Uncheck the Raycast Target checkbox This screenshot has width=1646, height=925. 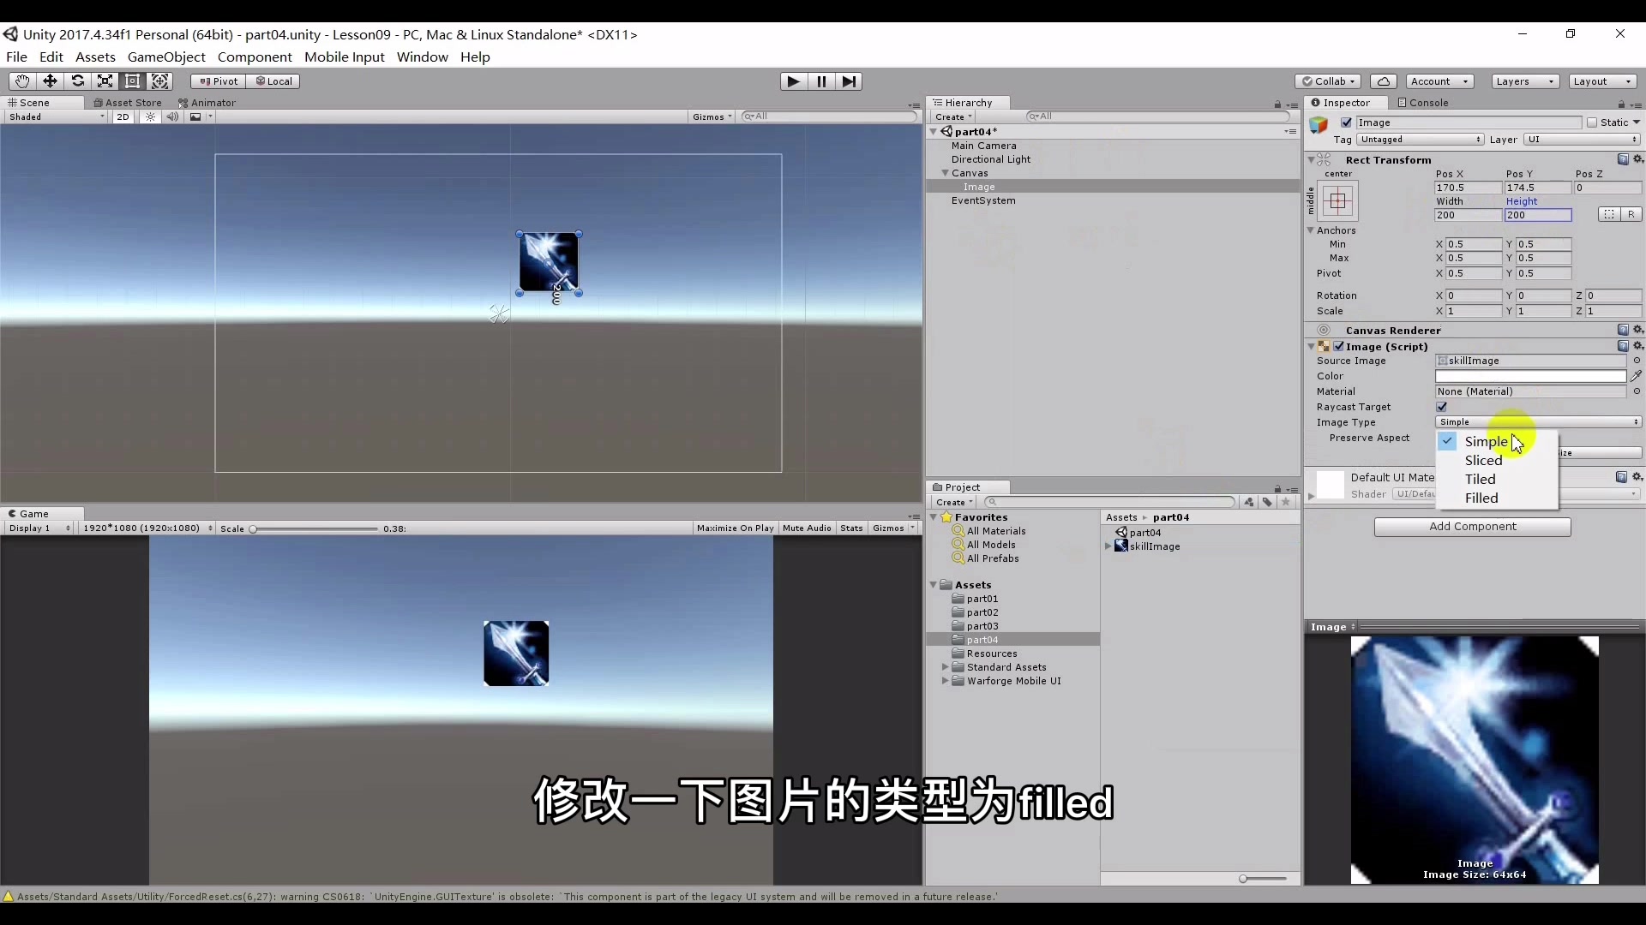tap(1441, 407)
